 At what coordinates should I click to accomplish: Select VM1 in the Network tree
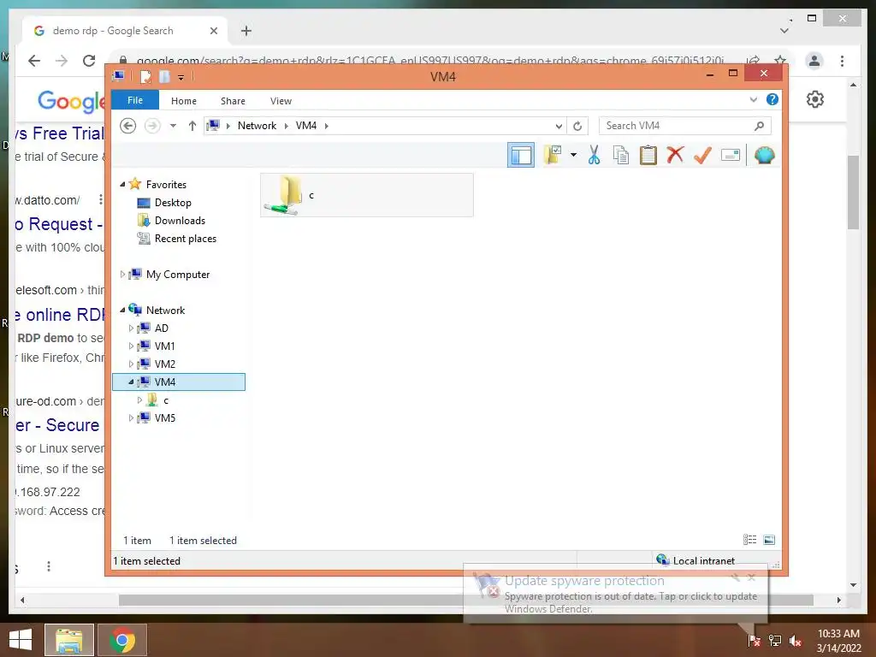point(164,346)
